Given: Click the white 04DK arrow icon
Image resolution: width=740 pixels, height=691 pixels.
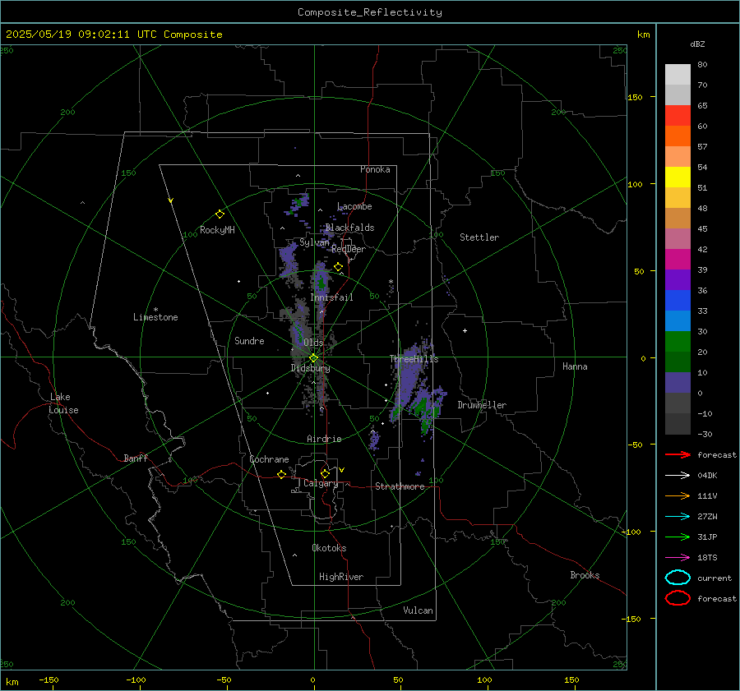Looking at the screenshot, I should pos(678,475).
